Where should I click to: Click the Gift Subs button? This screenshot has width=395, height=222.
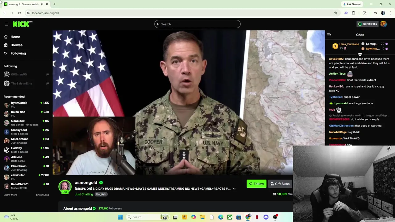[280, 184]
